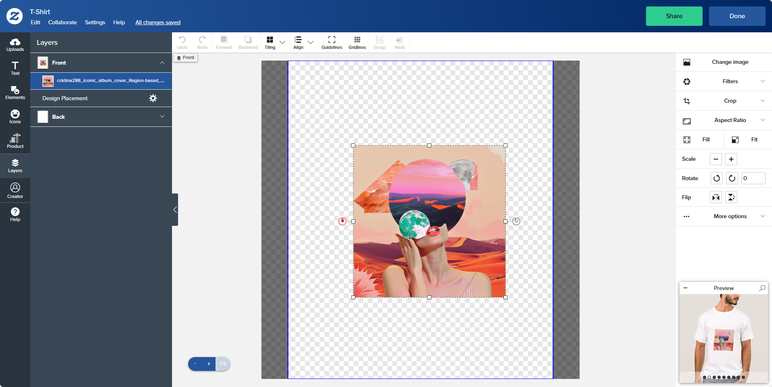Click the canvas zoom Fit button

coord(223,364)
